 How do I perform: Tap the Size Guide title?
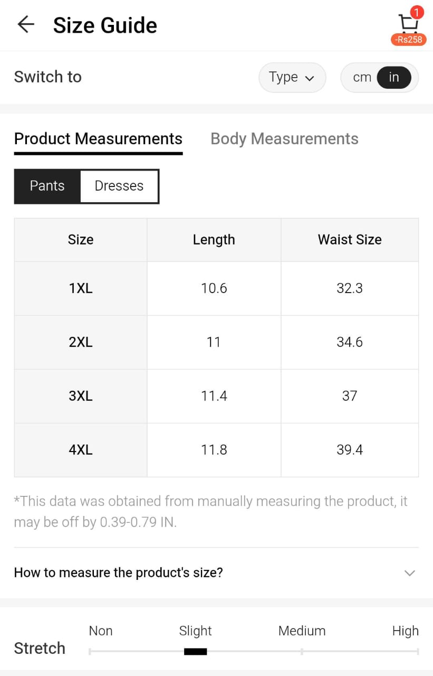click(x=105, y=25)
